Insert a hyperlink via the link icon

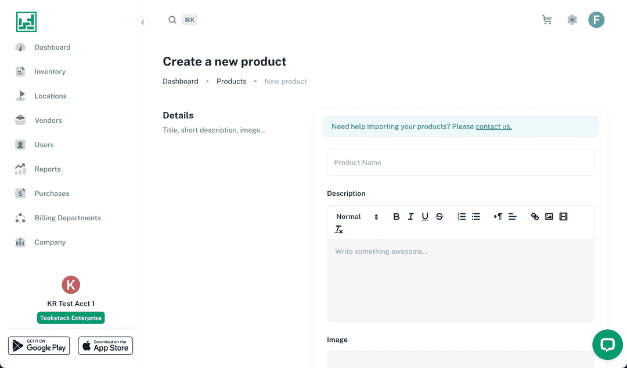pyautogui.click(x=535, y=216)
